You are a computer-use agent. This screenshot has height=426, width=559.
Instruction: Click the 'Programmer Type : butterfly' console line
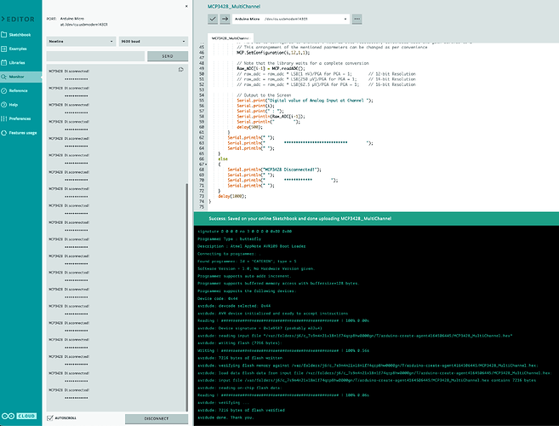(229, 239)
